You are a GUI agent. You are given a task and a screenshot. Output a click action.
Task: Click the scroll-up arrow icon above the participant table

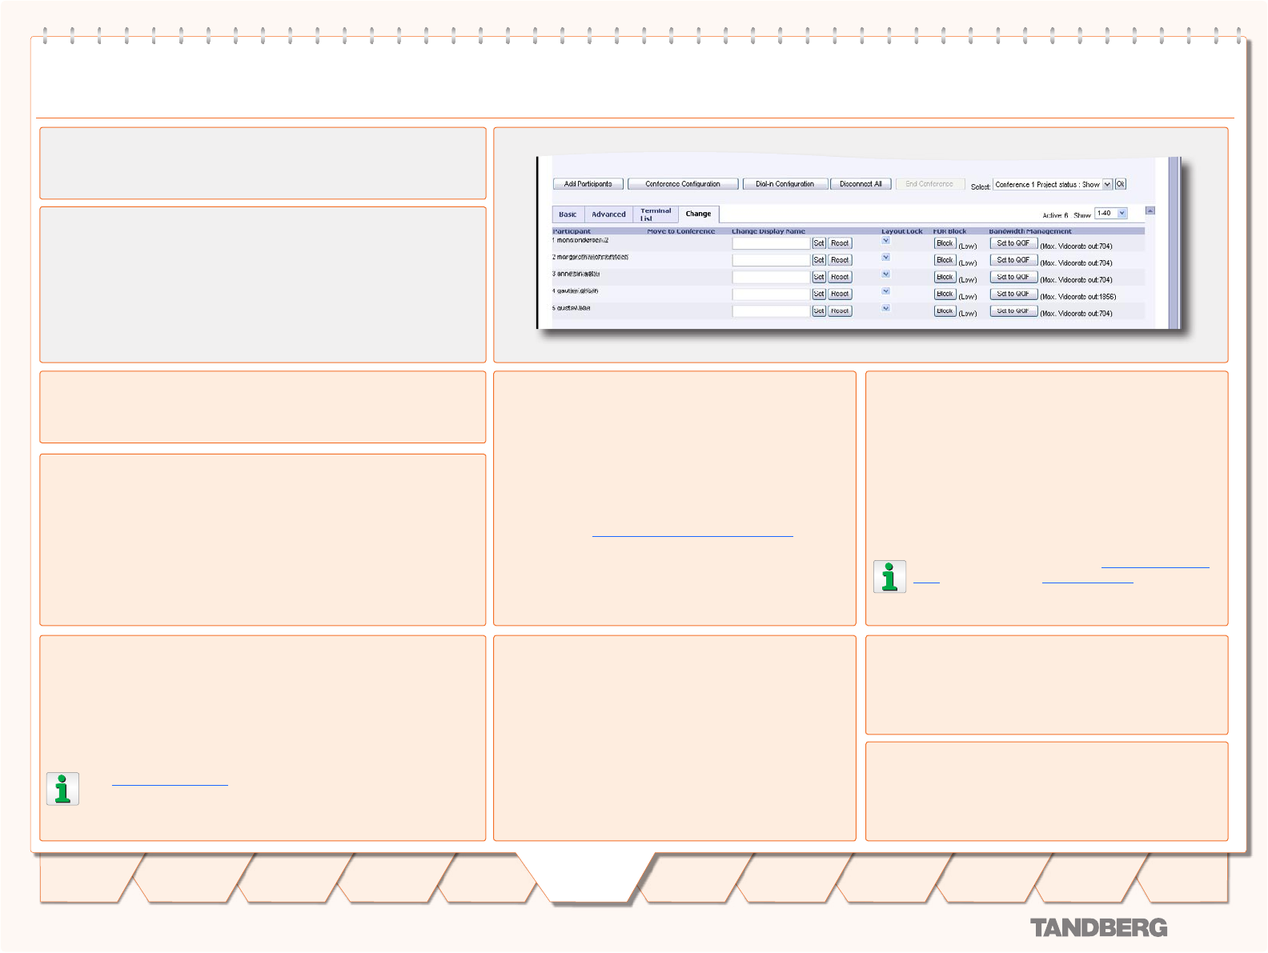pos(1150,211)
